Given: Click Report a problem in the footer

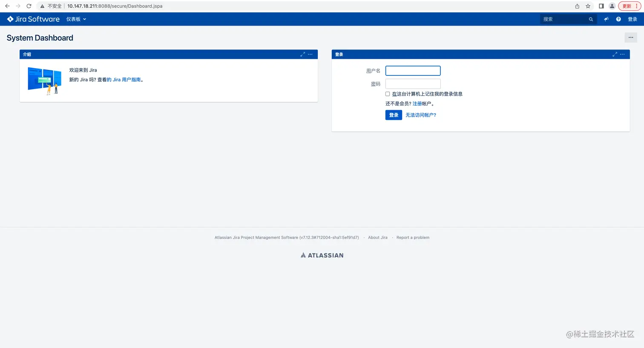Looking at the screenshot, I should 413,238.
